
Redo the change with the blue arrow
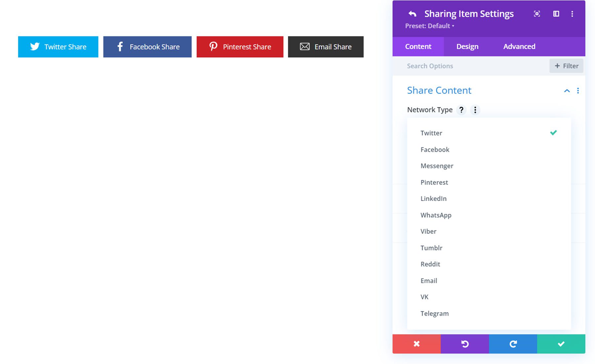click(x=513, y=344)
